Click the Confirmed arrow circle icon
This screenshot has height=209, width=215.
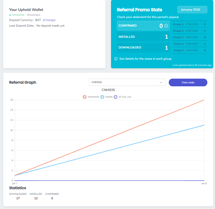point(166,26)
